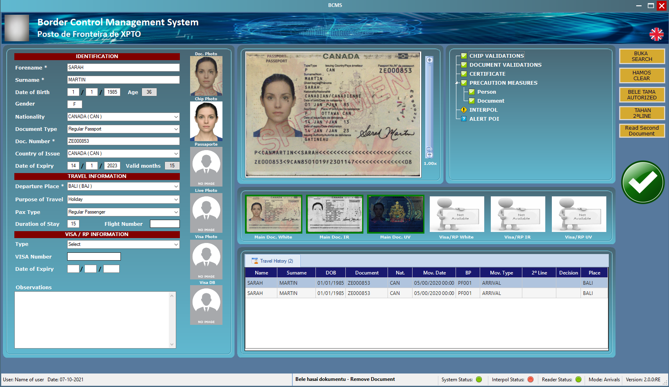
Task: Click the Observations scrollbar up arrow
Action: 172,295
